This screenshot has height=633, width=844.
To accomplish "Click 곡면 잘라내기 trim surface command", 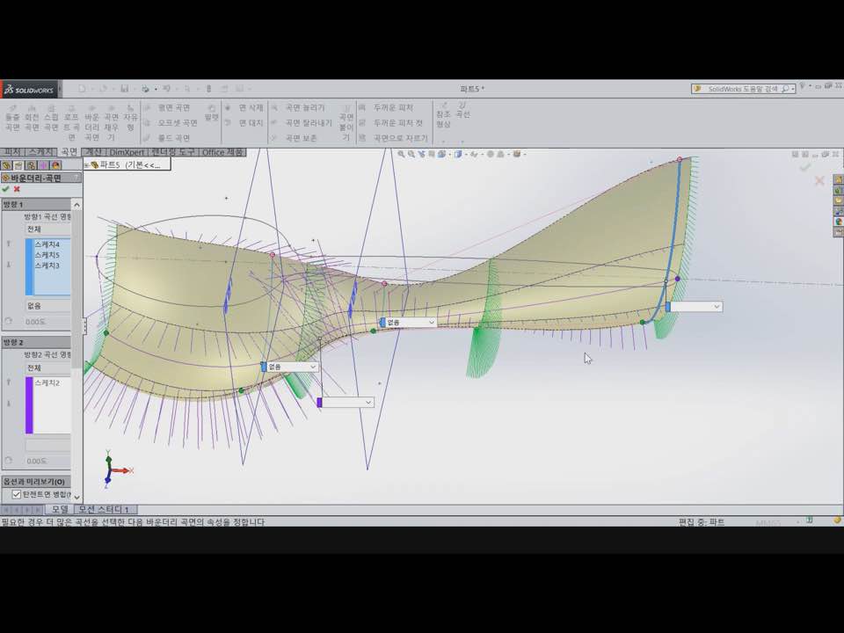I will click(x=302, y=123).
